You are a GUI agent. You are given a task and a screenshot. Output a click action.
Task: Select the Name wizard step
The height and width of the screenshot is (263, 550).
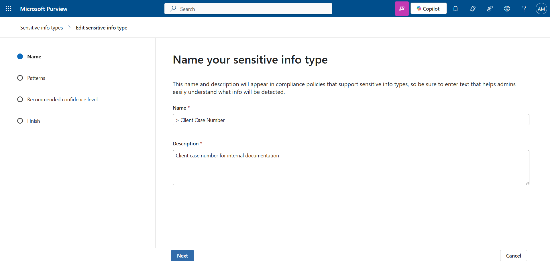click(x=34, y=57)
